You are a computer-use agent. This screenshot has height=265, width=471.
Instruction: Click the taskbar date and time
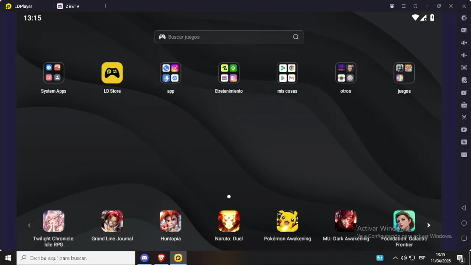pyautogui.click(x=440, y=258)
